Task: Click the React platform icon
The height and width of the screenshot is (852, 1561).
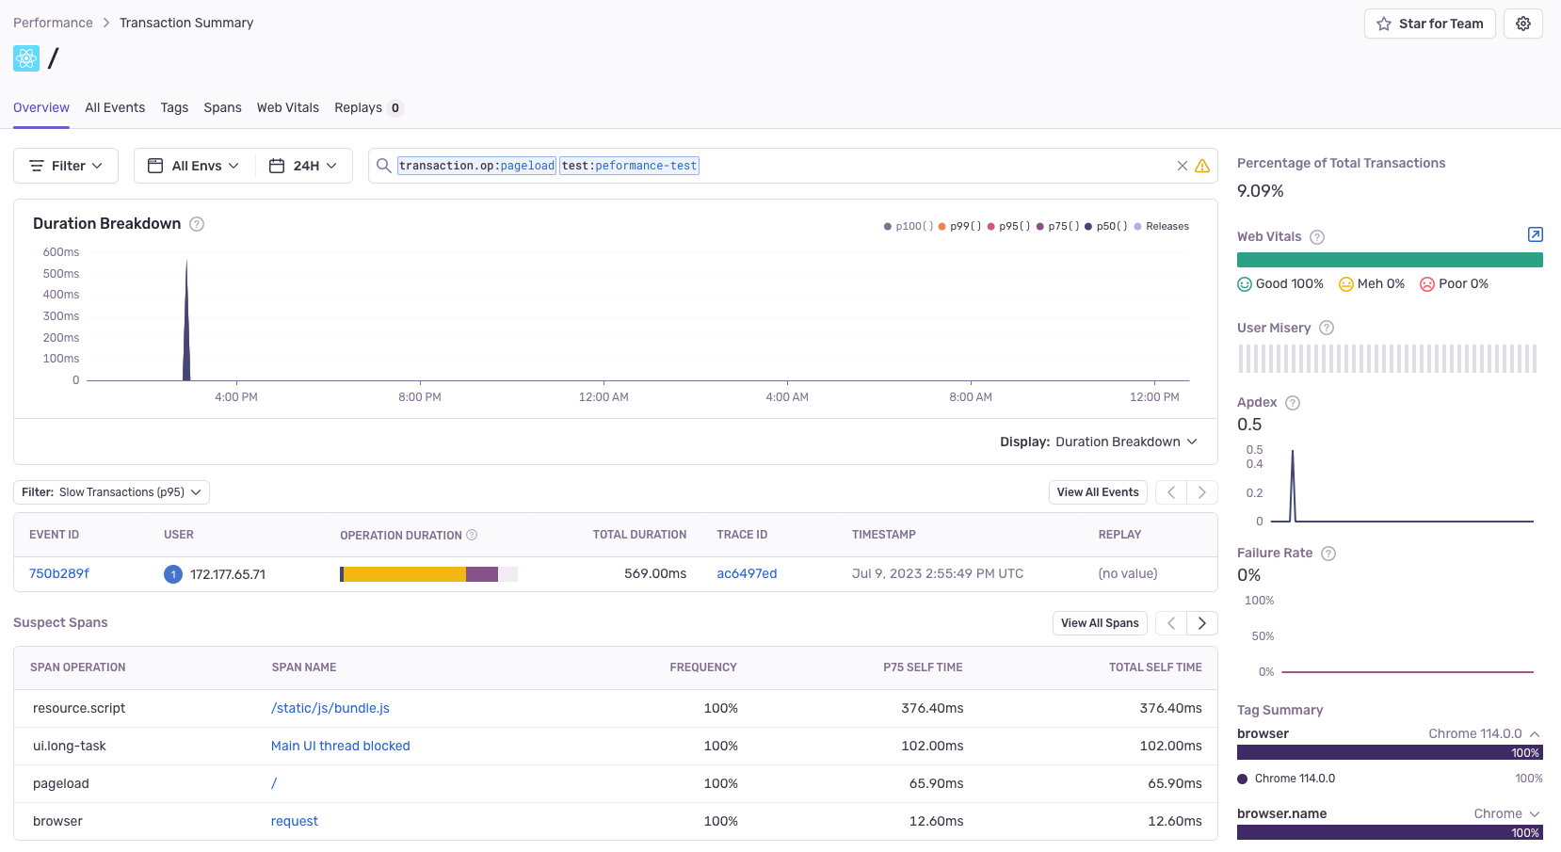Action: coord(26,58)
